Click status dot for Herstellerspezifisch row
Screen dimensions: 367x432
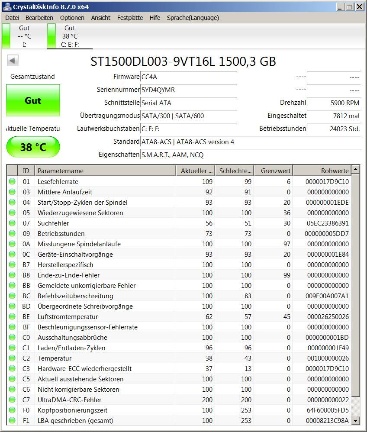(x=12, y=265)
